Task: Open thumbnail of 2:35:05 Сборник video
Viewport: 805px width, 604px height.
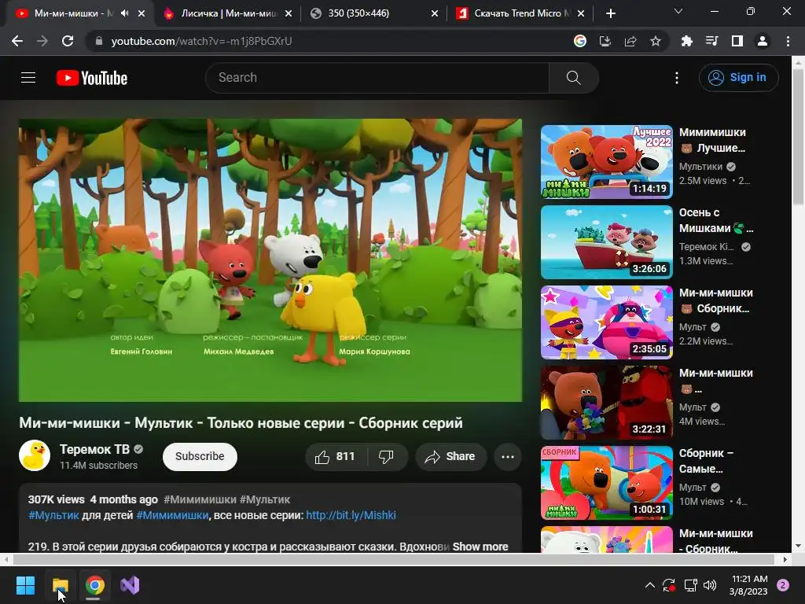Action: tap(606, 322)
